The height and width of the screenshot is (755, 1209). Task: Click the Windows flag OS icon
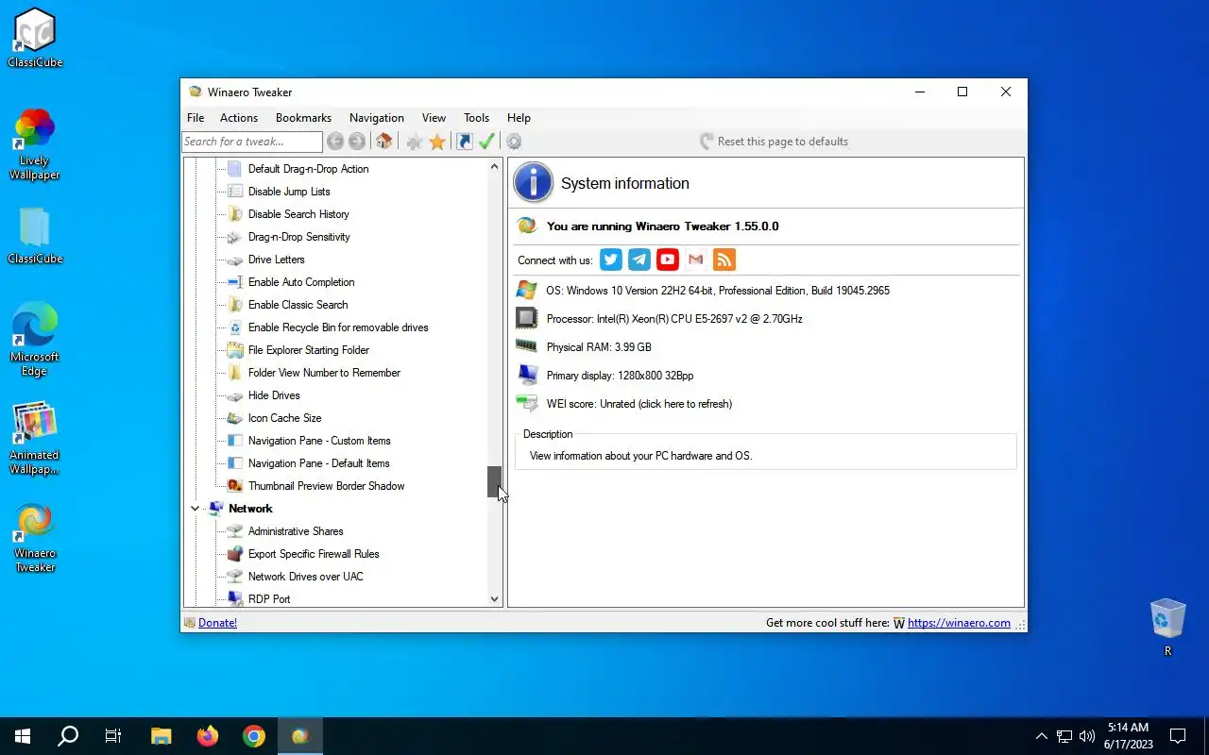527,291
